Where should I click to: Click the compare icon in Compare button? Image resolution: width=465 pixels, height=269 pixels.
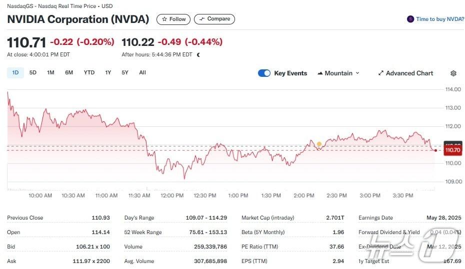click(x=202, y=19)
